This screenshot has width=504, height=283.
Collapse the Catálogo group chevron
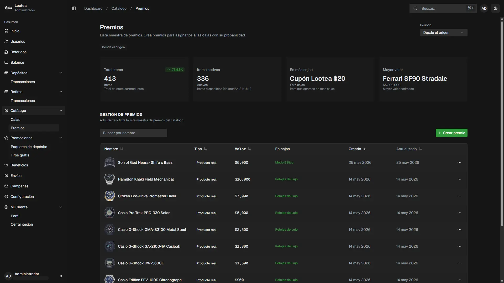pos(61,111)
